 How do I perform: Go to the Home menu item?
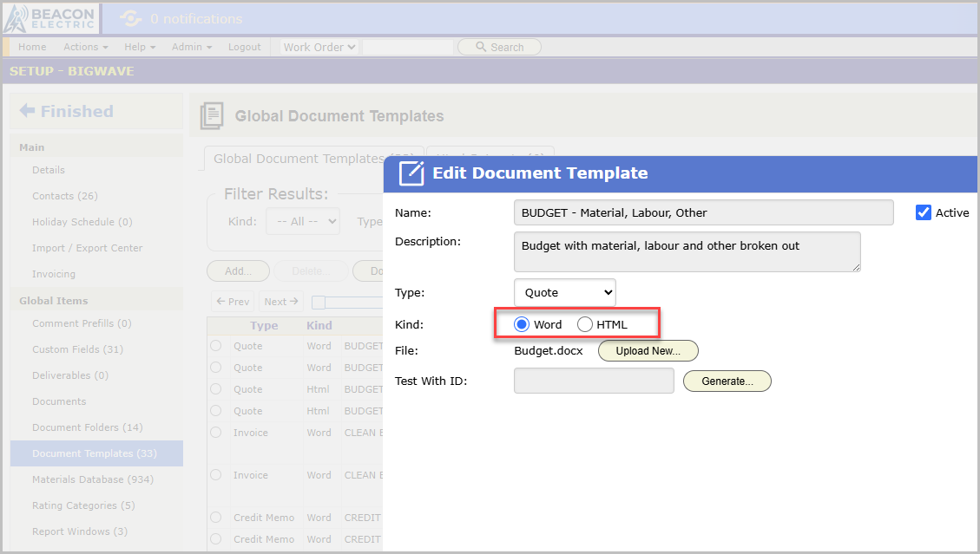coord(32,47)
